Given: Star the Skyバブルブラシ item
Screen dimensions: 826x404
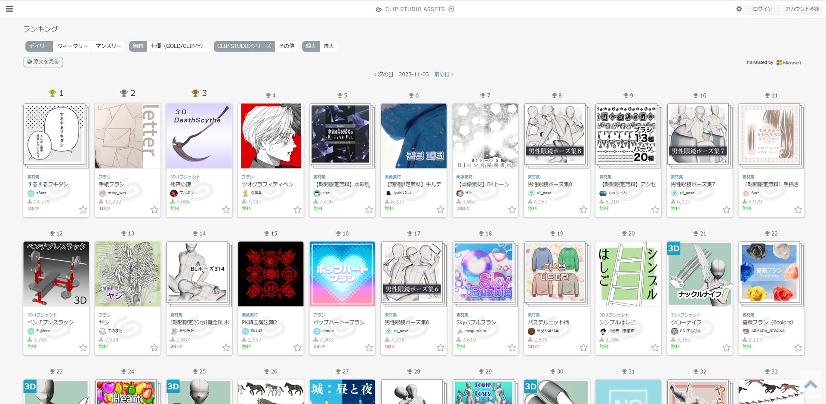Looking at the screenshot, I should pyautogui.click(x=512, y=348).
